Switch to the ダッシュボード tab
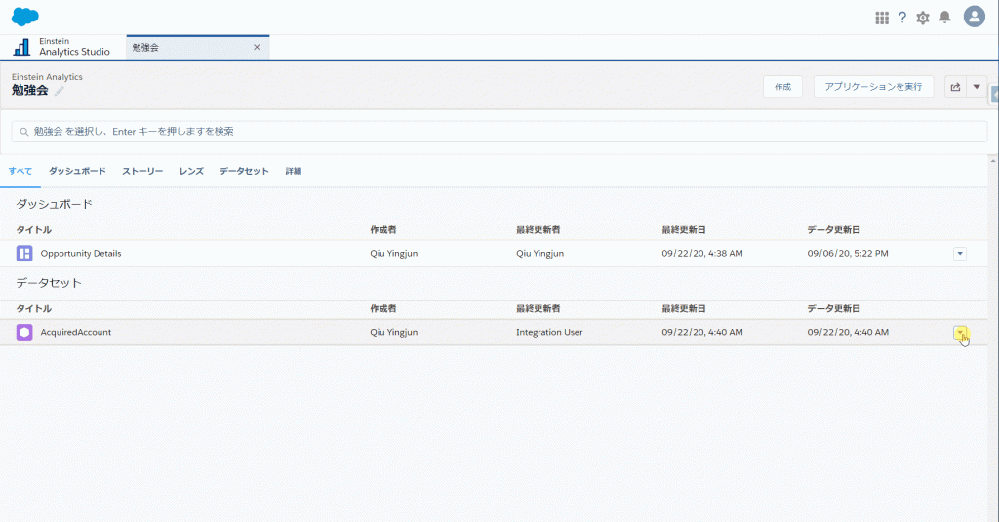The width and height of the screenshot is (999, 522). [x=77, y=171]
